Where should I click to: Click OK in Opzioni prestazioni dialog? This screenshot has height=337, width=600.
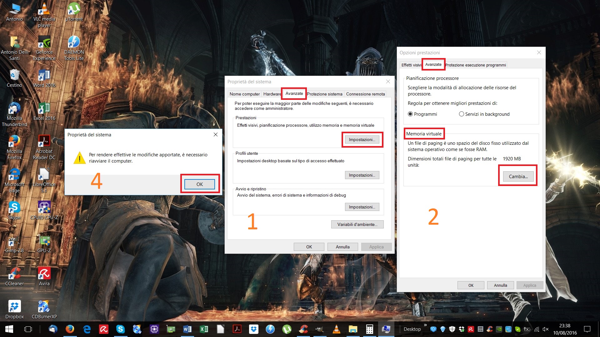[x=471, y=285]
